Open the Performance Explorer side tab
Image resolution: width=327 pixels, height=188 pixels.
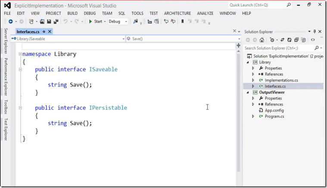click(6, 77)
